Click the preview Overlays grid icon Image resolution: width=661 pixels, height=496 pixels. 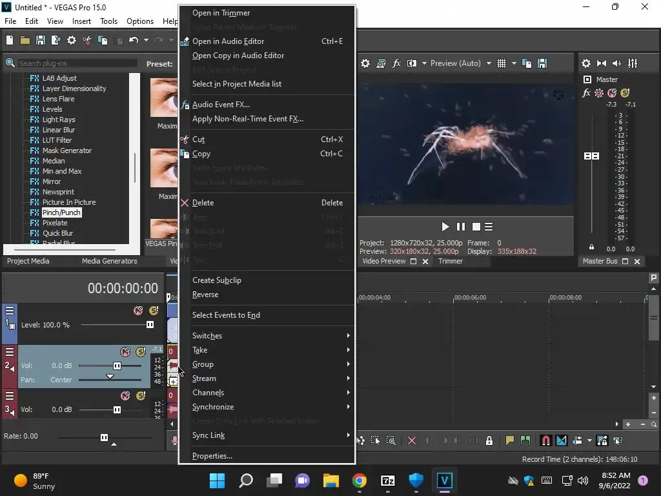coord(501,63)
